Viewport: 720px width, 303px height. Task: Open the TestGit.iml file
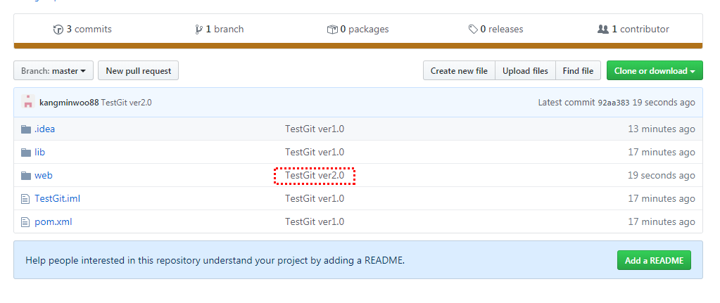(58, 199)
